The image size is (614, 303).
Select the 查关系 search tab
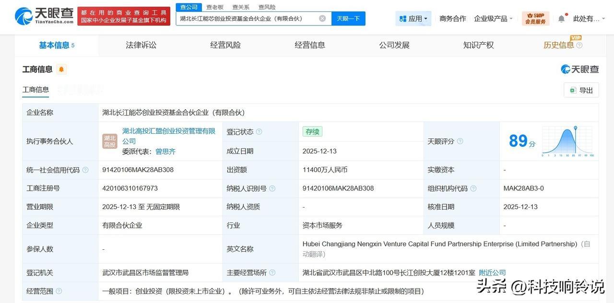[241, 7]
